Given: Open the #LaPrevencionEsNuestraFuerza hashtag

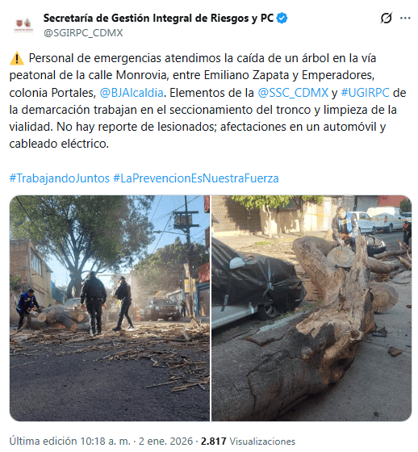Looking at the screenshot, I should 196,178.
